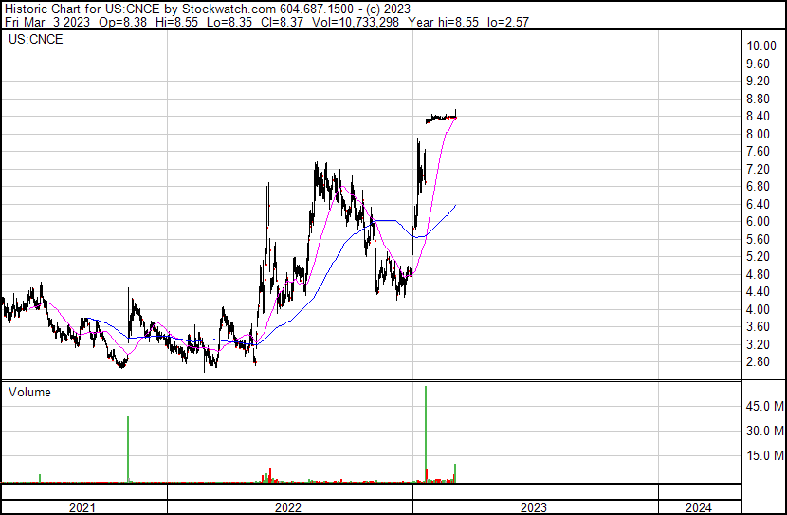Click the 6.00 price axis label
Viewport: 787px width, 515px height.
click(x=758, y=221)
